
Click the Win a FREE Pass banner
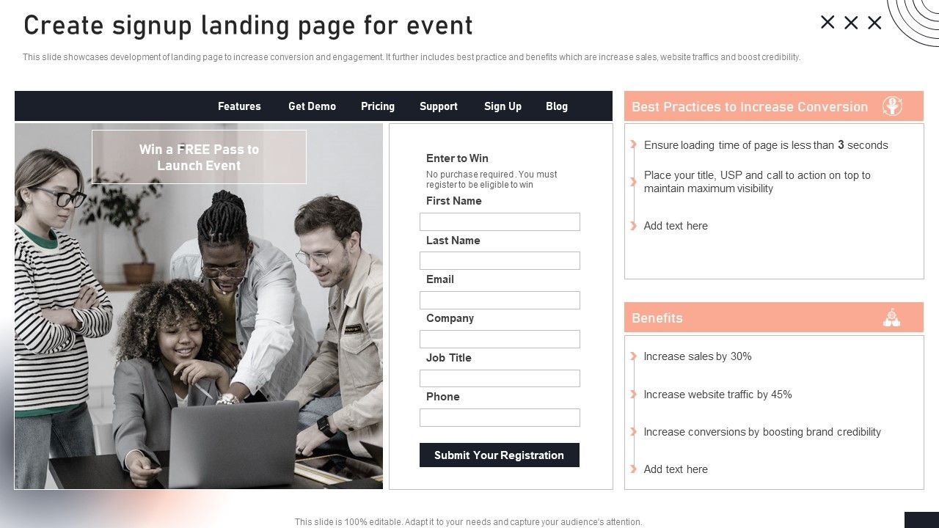[199, 157]
